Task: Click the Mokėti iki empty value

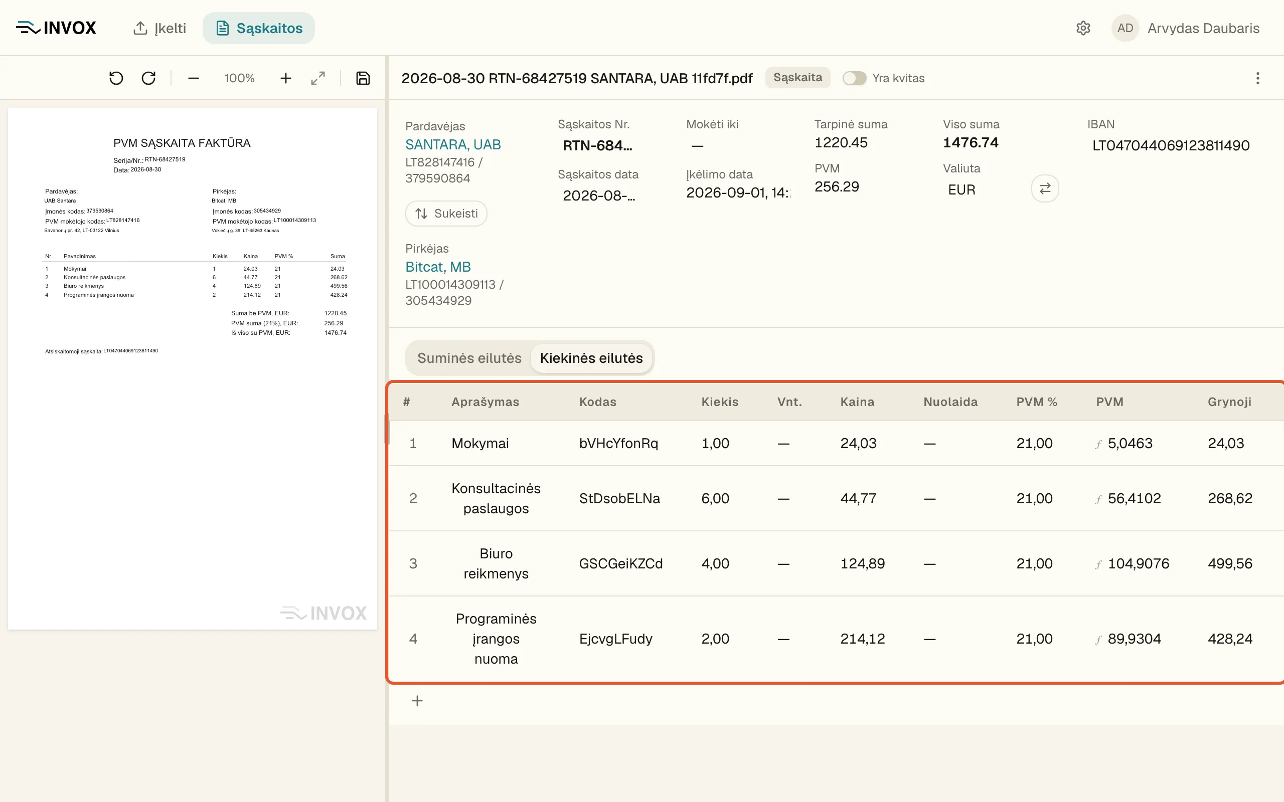Action: pos(697,145)
